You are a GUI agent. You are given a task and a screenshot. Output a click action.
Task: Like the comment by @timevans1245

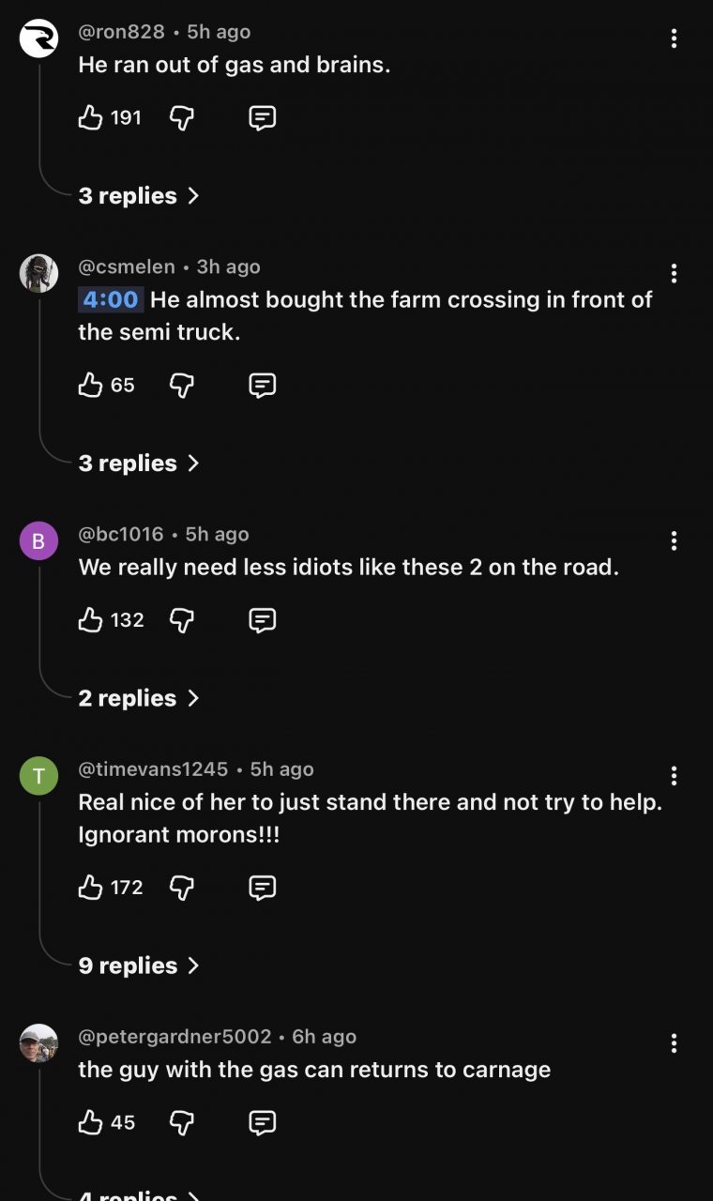(x=91, y=887)
